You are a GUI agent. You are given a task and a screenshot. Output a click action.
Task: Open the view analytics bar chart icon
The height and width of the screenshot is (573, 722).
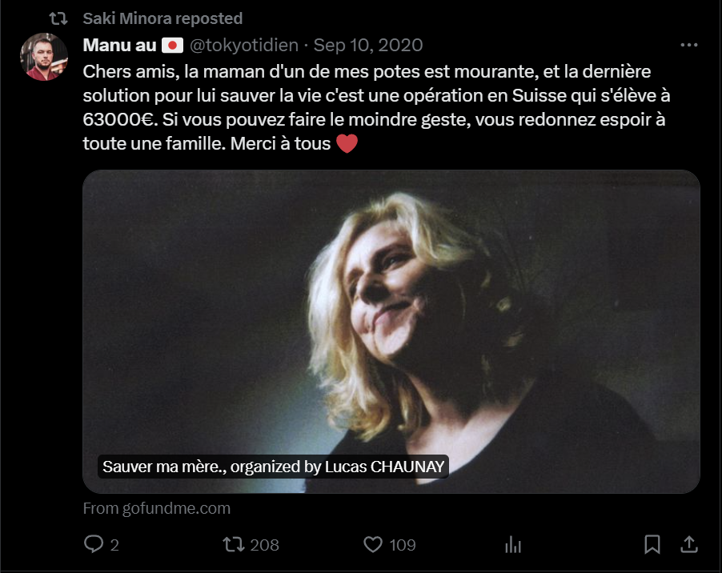point(512,545)
